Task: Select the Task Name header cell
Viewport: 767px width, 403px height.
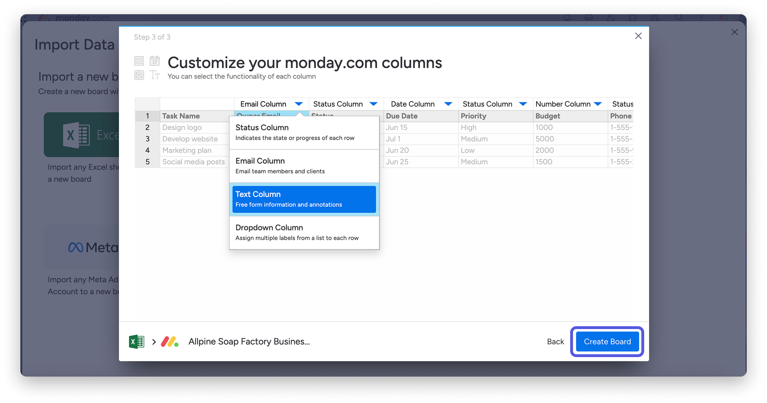Action: point(197,116)
